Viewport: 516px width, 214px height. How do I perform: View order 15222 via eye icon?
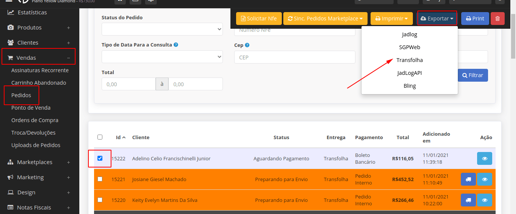(x=485, y=158)
